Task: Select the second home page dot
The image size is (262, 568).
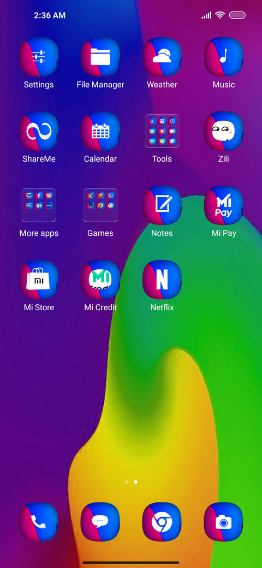Action: coord(135,482)
